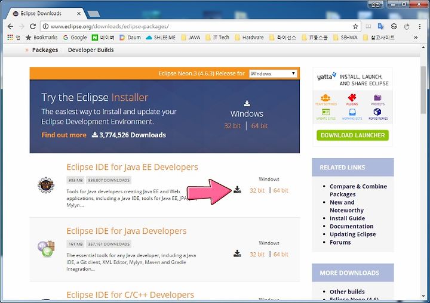Click the Yatta Working Sets icon
430x303 pixels.
tap(352, 115)
